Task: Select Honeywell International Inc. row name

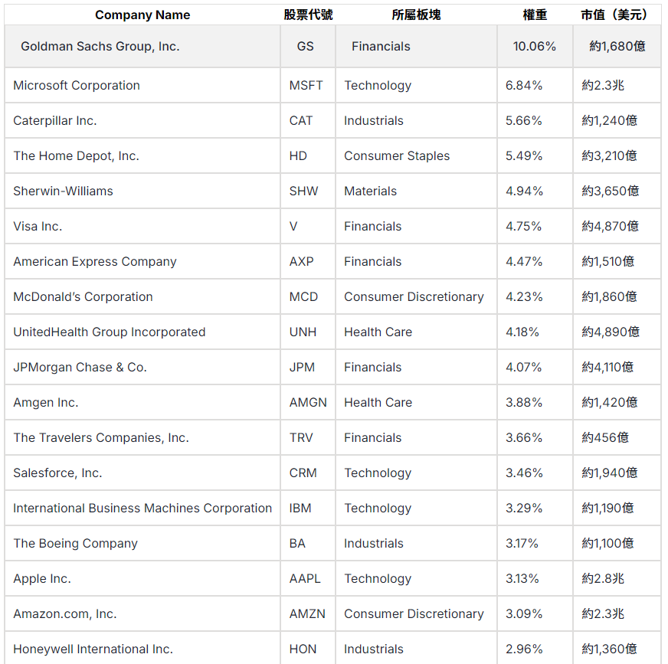Action: tap(93, 649)
